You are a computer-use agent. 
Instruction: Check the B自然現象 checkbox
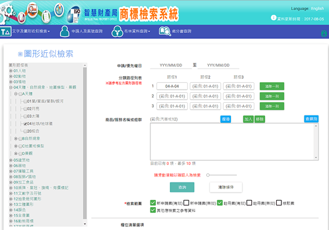point(21,139)
